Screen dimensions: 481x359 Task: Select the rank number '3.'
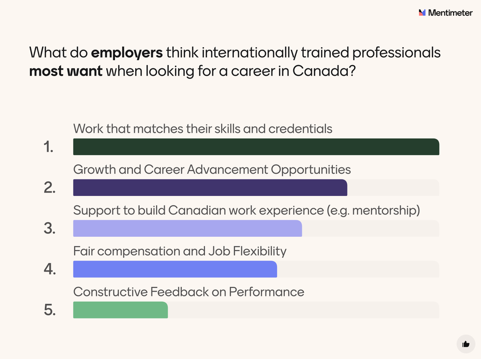(50, 229)
